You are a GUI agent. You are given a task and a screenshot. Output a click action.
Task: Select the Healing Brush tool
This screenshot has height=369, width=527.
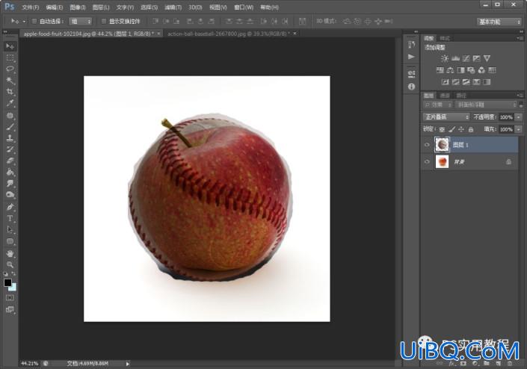pos(10,116)
